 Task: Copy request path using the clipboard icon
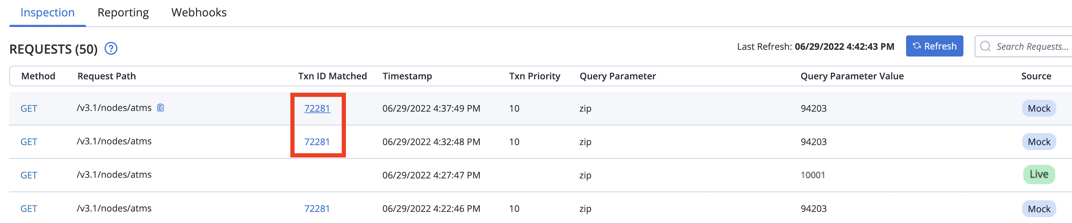pyautogui.click(x=160, y=108)
